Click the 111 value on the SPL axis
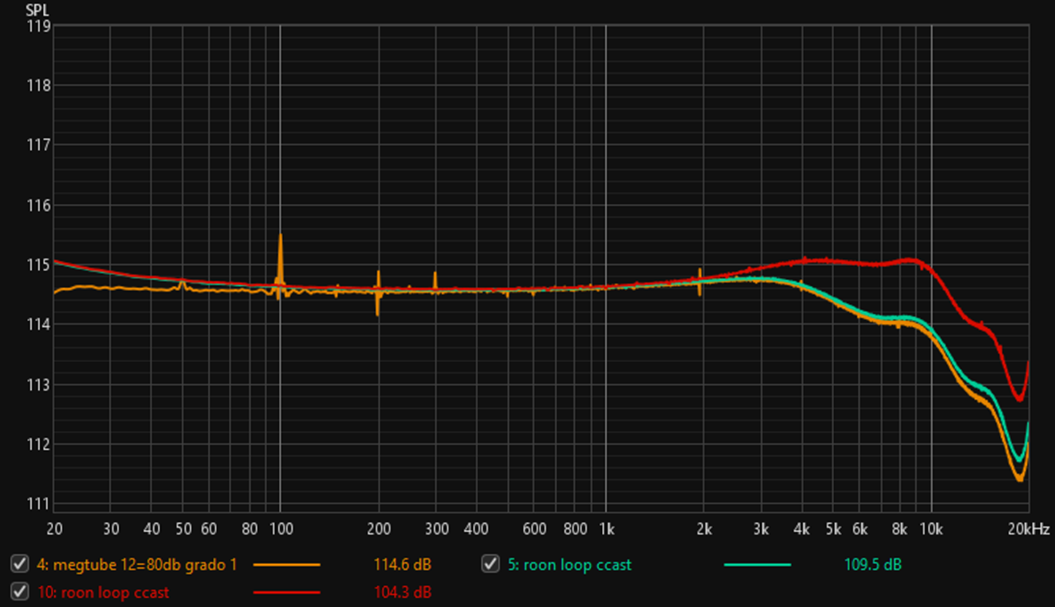Viewport: 1055px width, 607px height. tap(38, 504)
